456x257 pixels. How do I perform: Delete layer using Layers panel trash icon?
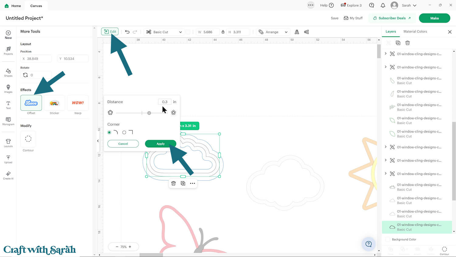coord(407,43)
